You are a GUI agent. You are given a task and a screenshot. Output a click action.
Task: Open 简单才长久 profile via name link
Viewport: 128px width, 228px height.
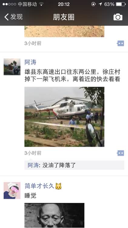[x=39, y=186]
